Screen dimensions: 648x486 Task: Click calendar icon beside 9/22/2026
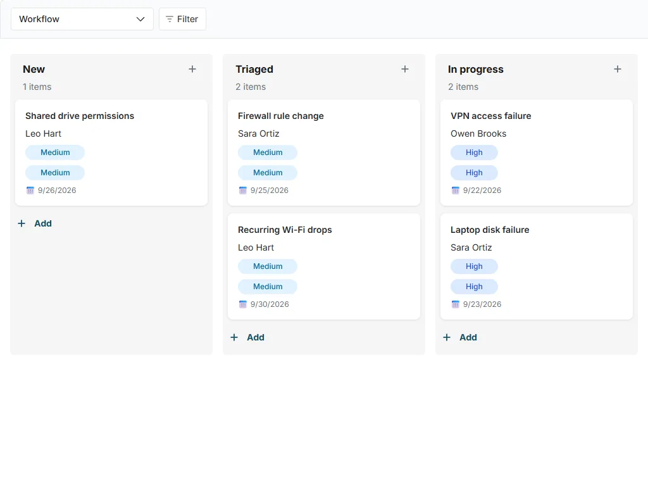tap(456, 190)
